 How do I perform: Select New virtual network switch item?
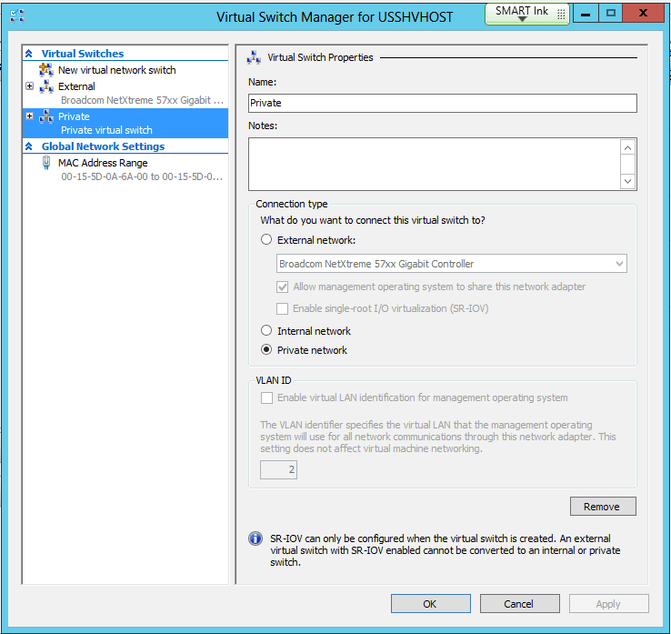116,70
